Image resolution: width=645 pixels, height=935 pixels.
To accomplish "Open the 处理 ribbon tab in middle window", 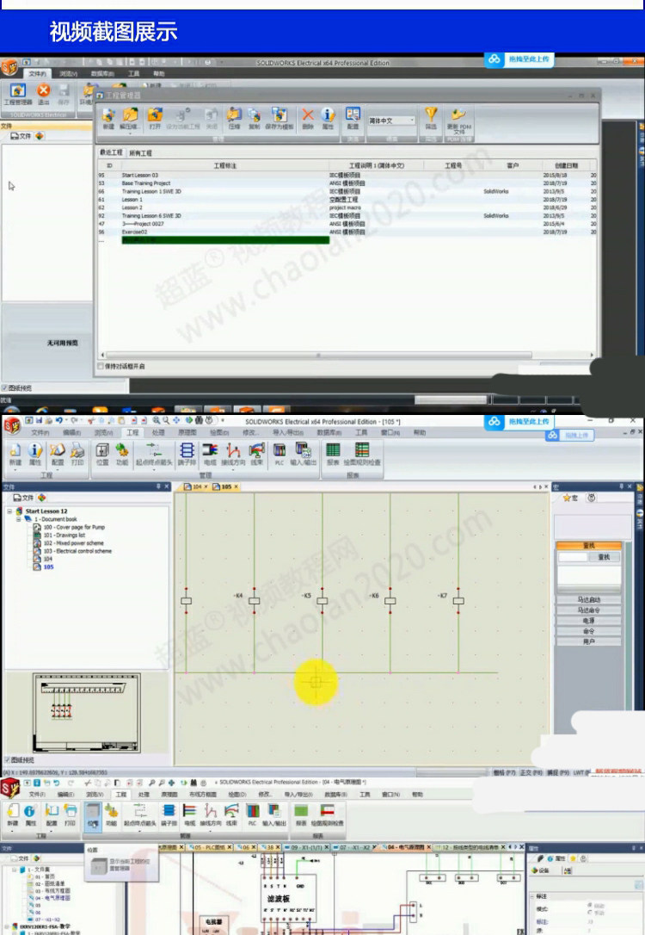I will tap(158, 432).
